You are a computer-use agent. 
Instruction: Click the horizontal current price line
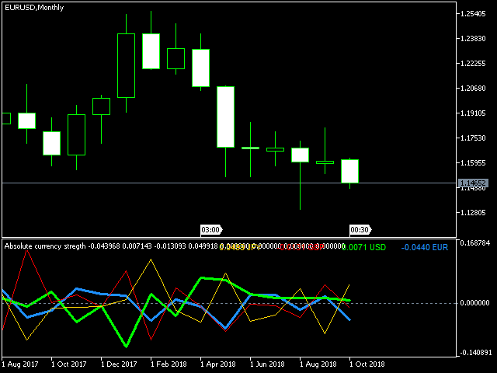point(155,183)
